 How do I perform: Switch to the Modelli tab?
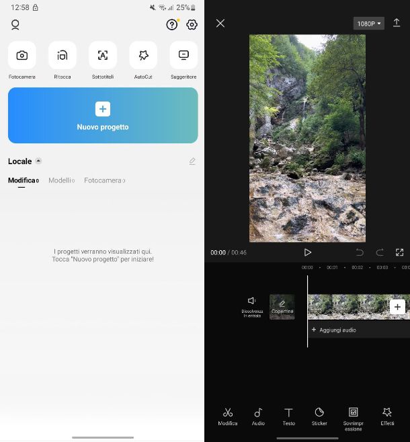60,180
